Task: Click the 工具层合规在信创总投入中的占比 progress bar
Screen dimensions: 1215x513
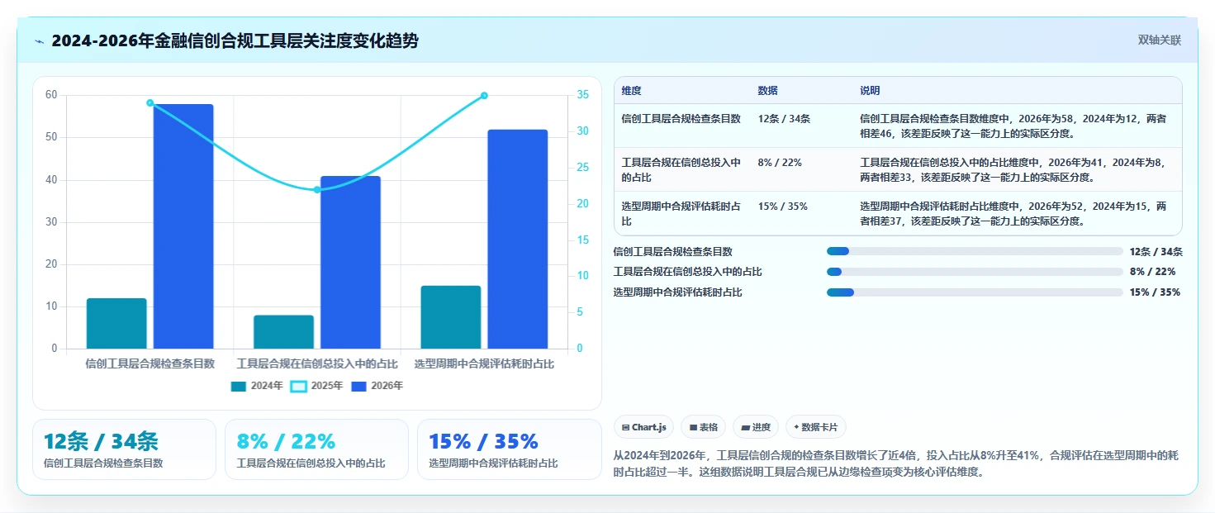Action: [x=975, y=272]
